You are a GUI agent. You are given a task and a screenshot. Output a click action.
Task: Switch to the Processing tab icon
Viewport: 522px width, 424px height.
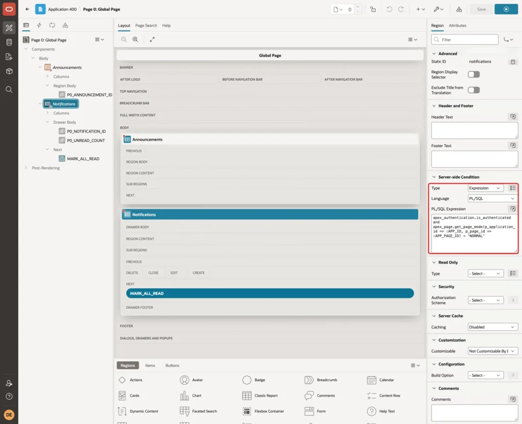click(x=53, y=25)
